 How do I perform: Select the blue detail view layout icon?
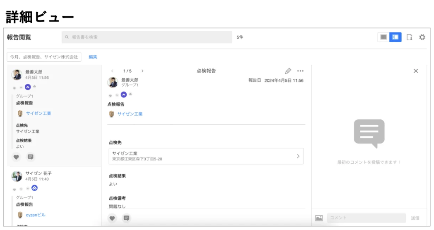tap(395, 37)
